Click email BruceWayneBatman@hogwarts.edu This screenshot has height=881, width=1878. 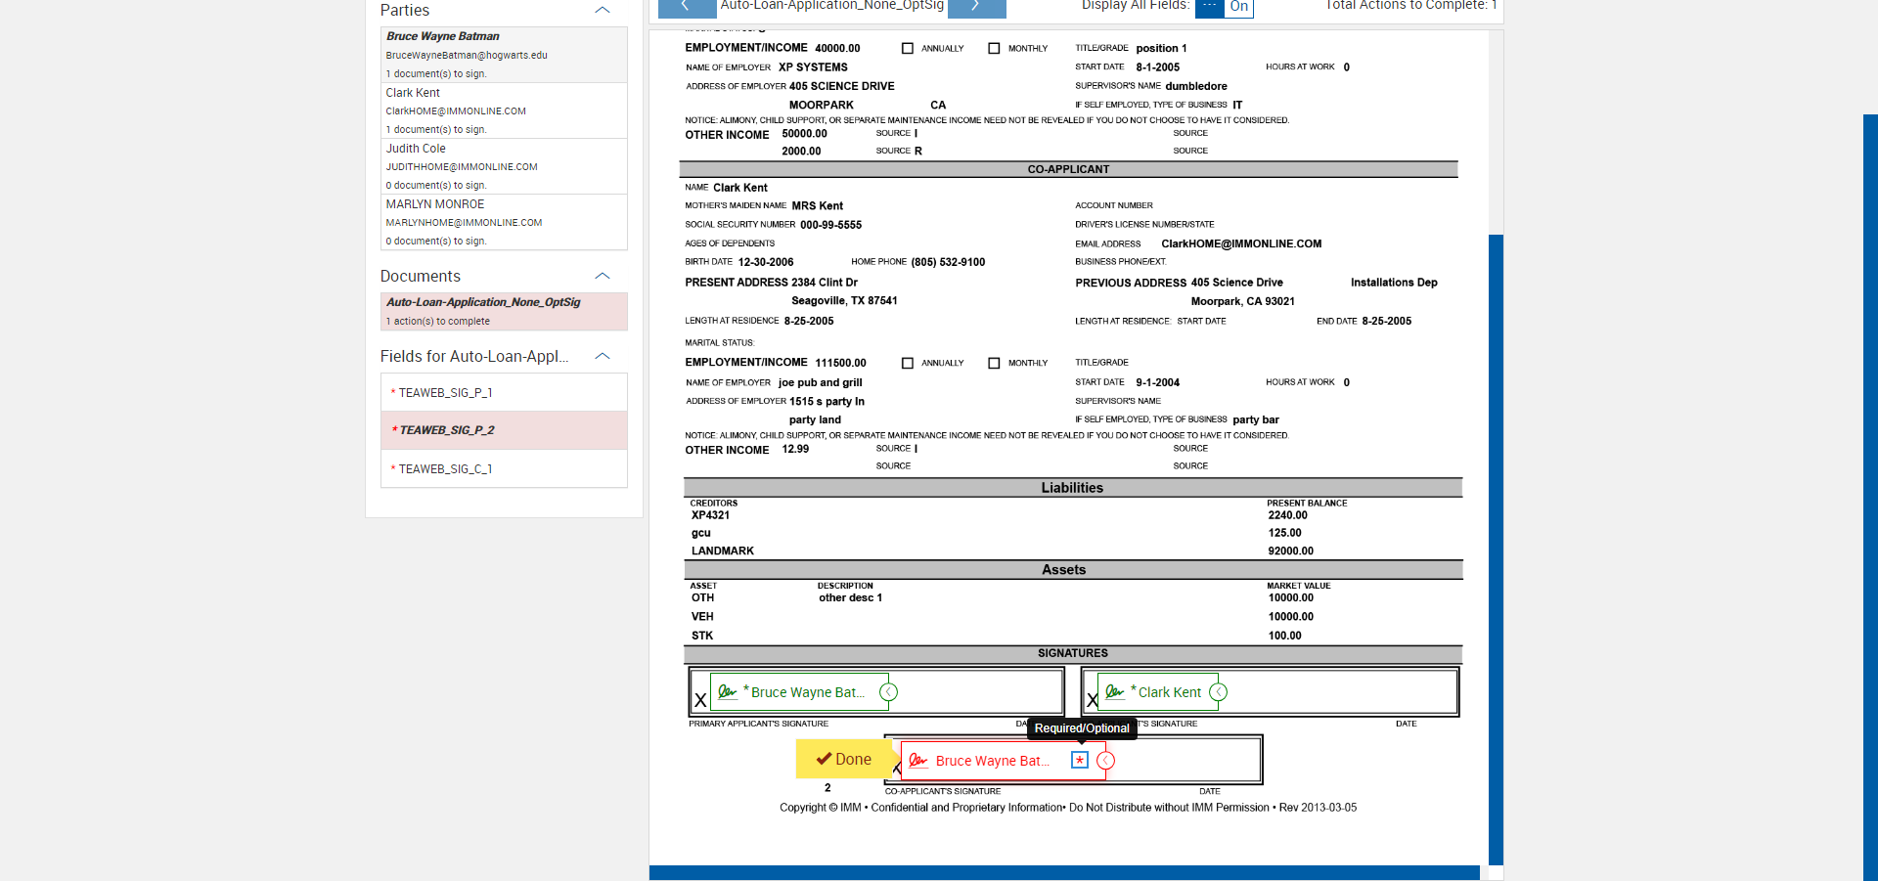467,55
